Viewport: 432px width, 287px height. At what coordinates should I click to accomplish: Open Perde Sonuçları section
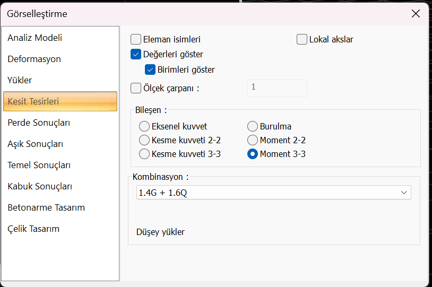[x=39, y=123]
